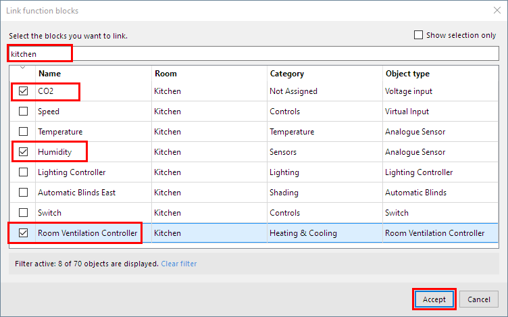The image size is (508, 317).
Task: Check the Automatic Blinds East checkbox
Action: pyautogui.click(x=24, y=193)
